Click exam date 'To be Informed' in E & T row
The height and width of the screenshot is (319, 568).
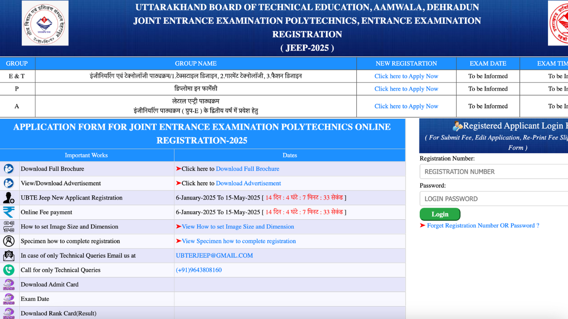coord(488,76)
